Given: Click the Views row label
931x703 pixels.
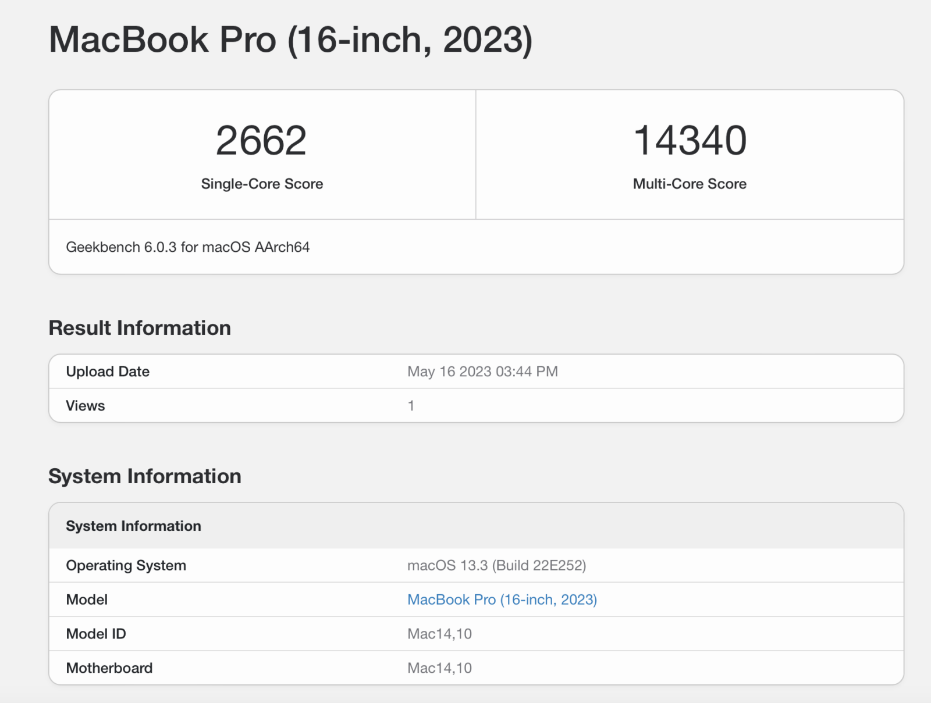Looking at the screenshot, I should tap(86, 406).
